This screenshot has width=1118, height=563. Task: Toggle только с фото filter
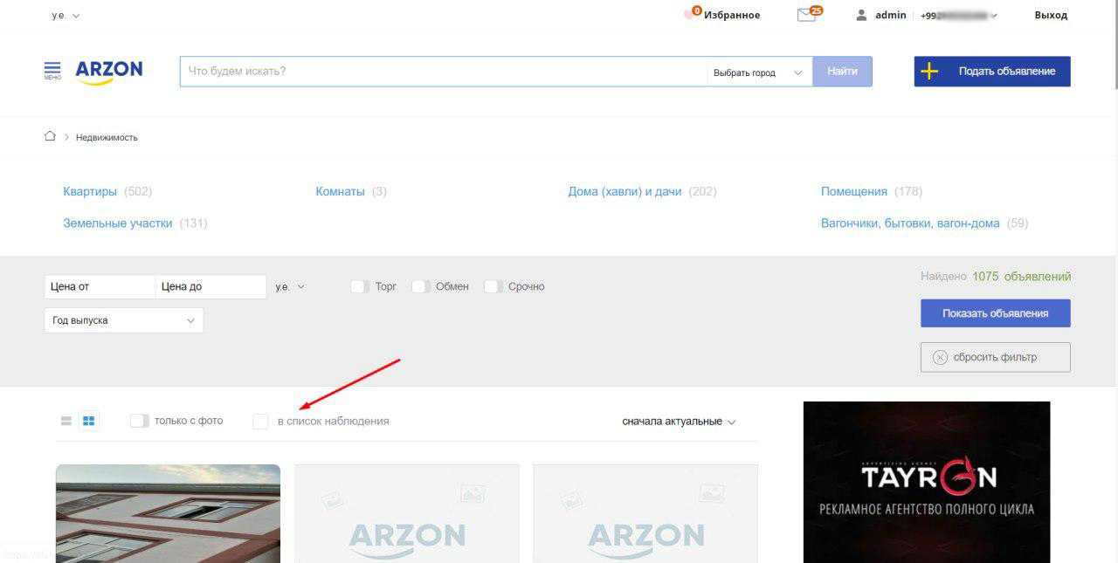pyautogui.click(x=139, y=421)
